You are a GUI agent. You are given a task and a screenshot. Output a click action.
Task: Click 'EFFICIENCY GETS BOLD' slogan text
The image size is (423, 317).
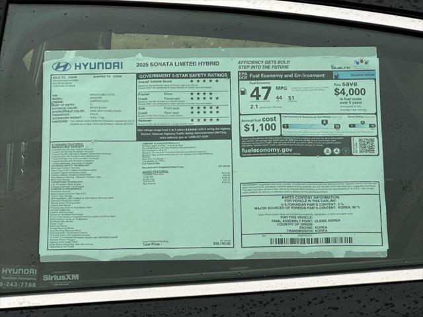(264, 62)
